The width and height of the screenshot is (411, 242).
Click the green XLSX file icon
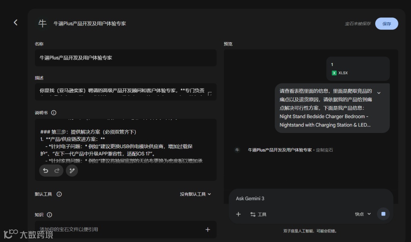[334, 73]
